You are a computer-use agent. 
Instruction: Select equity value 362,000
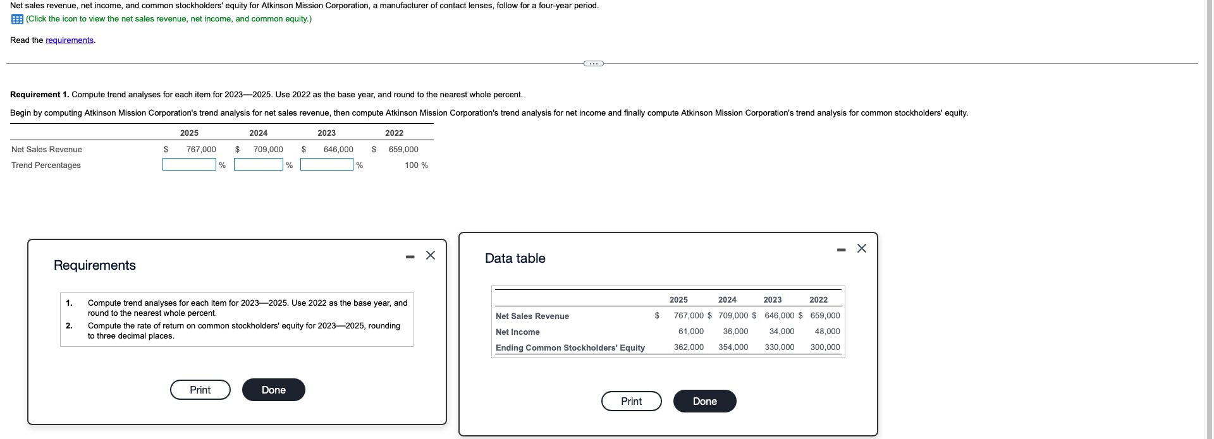point(689,347)
